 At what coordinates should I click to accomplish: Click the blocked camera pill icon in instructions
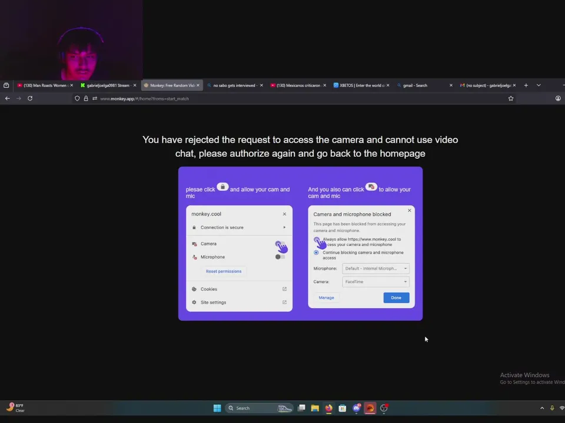371,187
